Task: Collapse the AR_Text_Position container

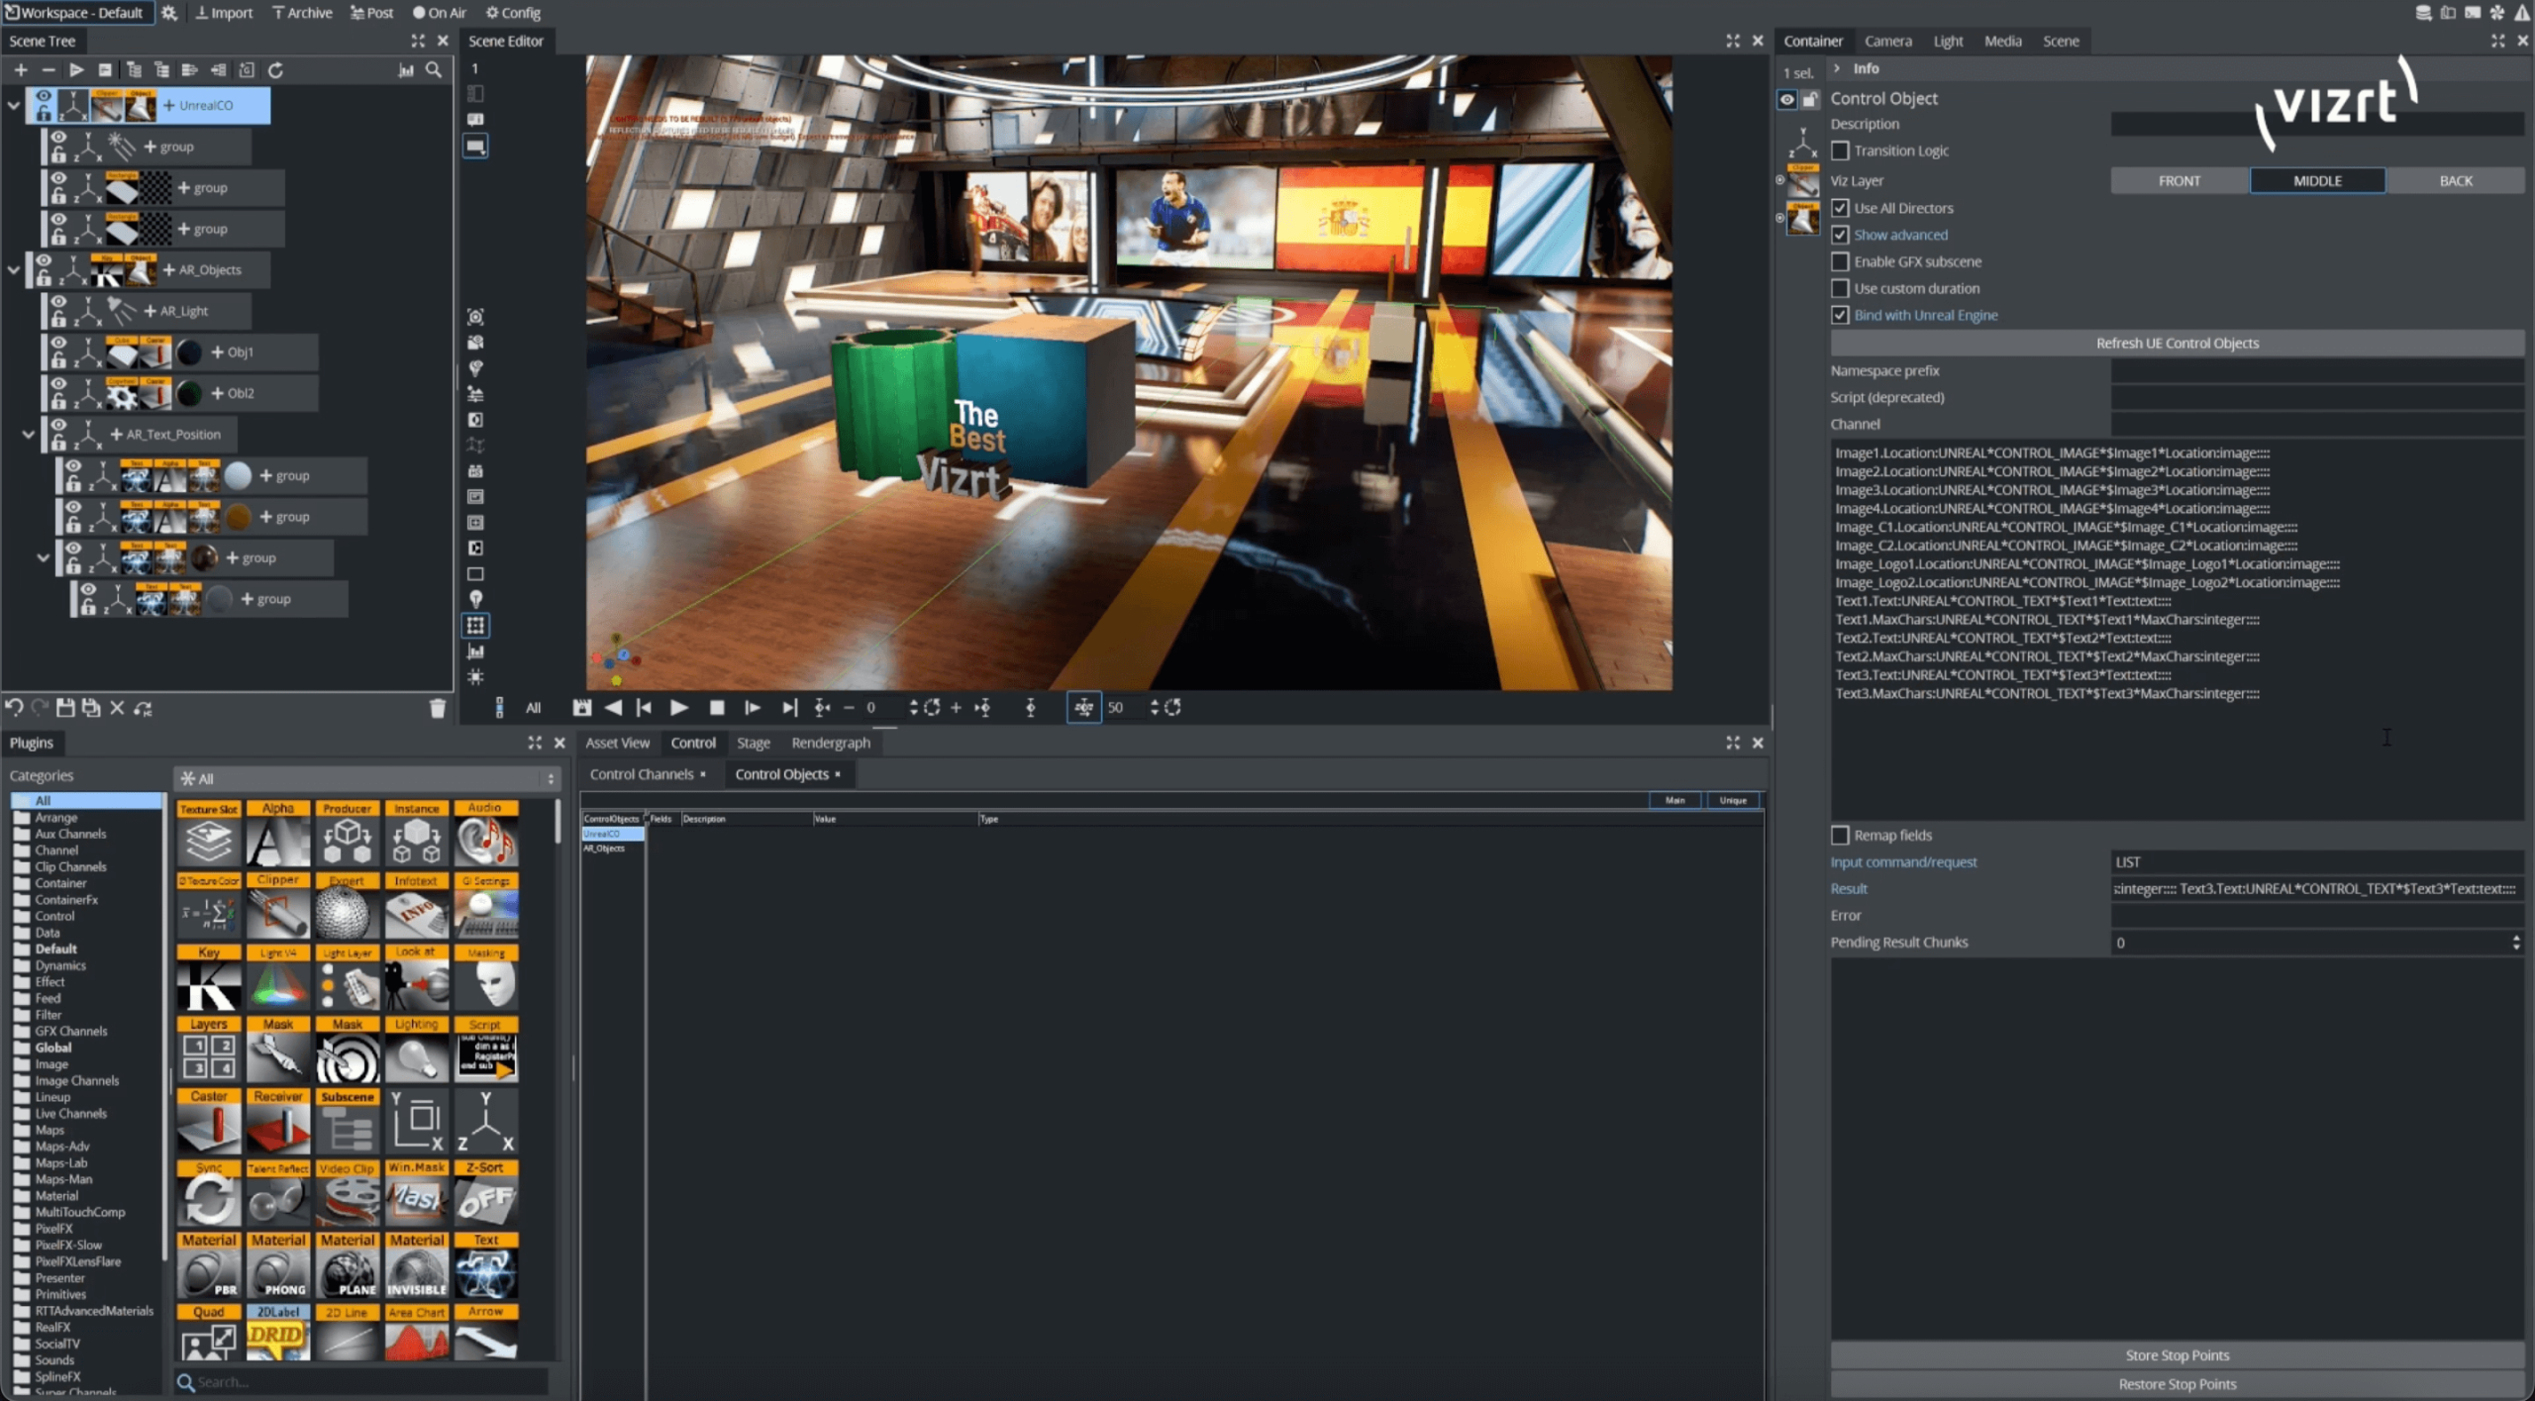Action: [x=29, y=434]
